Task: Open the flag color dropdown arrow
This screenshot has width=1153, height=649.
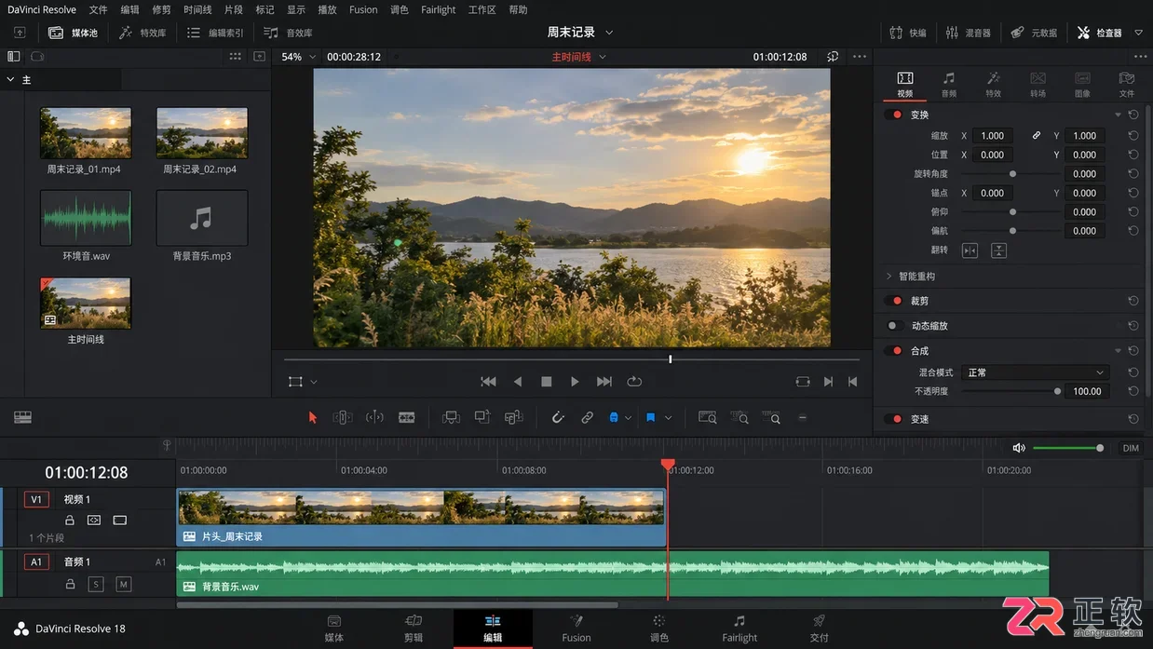Action: click(x=630, y=418)
